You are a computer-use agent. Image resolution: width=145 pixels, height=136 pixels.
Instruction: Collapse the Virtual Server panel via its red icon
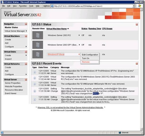pos(26,80)
